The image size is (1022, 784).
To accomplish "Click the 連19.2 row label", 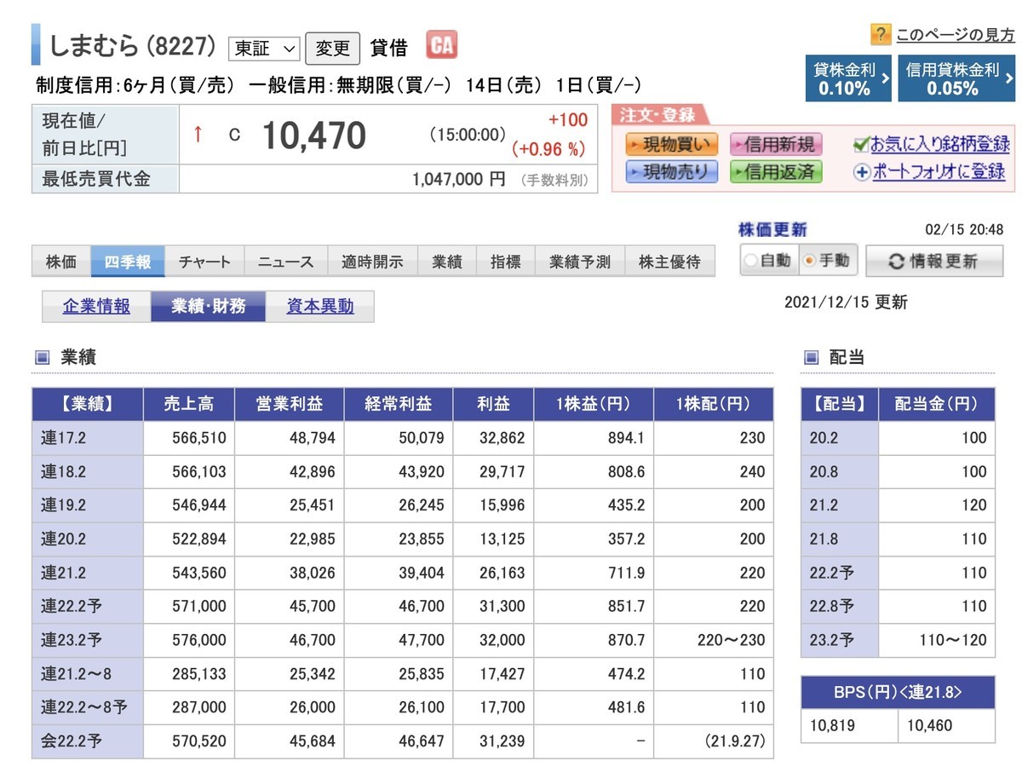I will click(x=87, y=504).
